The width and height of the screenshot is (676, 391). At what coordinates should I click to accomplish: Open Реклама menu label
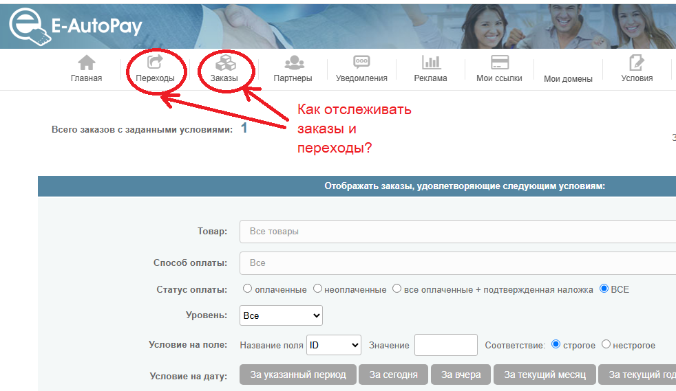coord(430,78)
